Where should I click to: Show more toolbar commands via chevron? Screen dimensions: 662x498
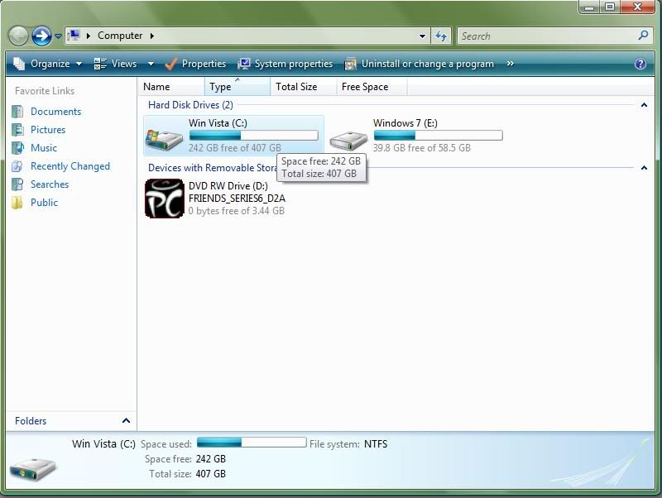coord(511,64)
